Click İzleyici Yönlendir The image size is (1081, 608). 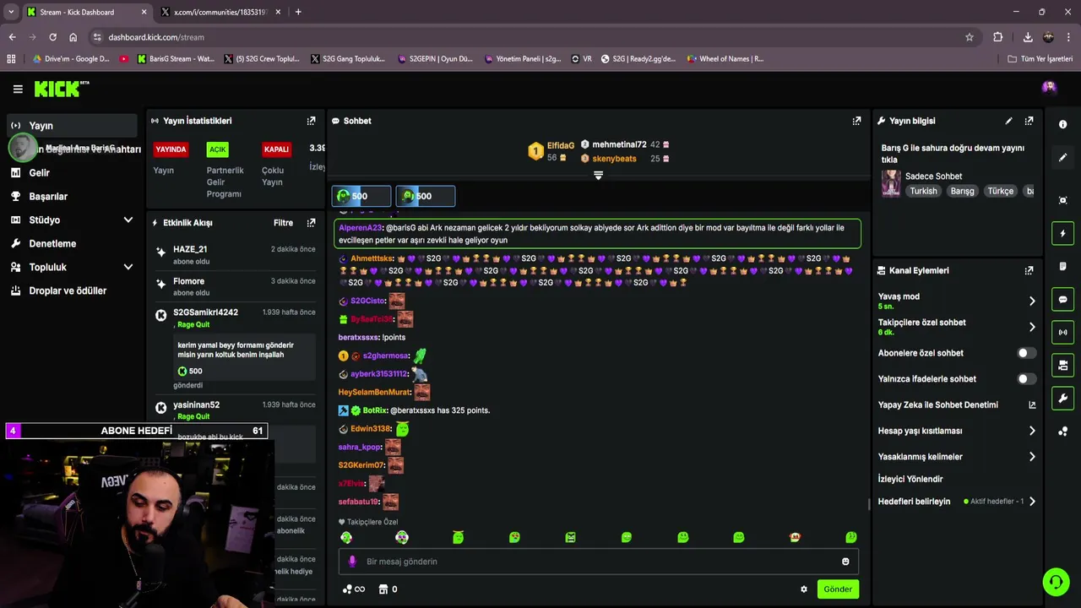[910, 479]
